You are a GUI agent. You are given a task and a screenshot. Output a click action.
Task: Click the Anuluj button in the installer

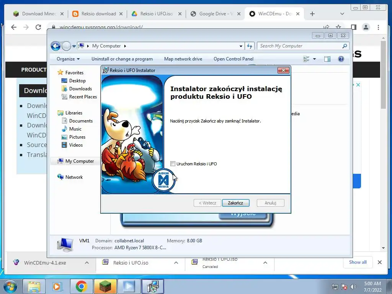point(270,203)
